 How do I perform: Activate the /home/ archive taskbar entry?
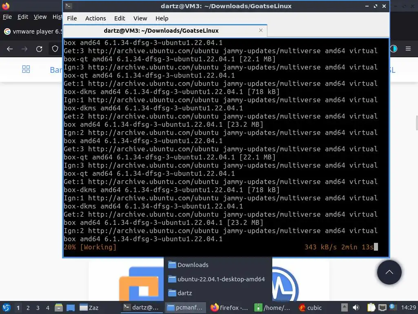pos(272,307)
